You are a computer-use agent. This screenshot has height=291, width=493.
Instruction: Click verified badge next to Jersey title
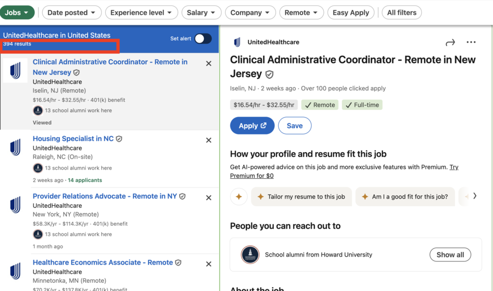269,74
